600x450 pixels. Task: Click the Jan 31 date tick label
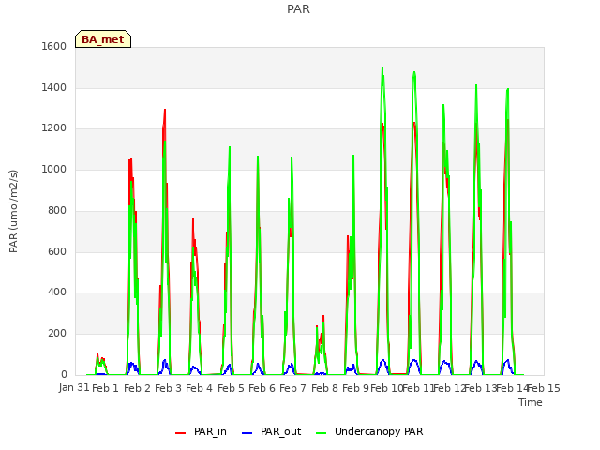(74, 388)
